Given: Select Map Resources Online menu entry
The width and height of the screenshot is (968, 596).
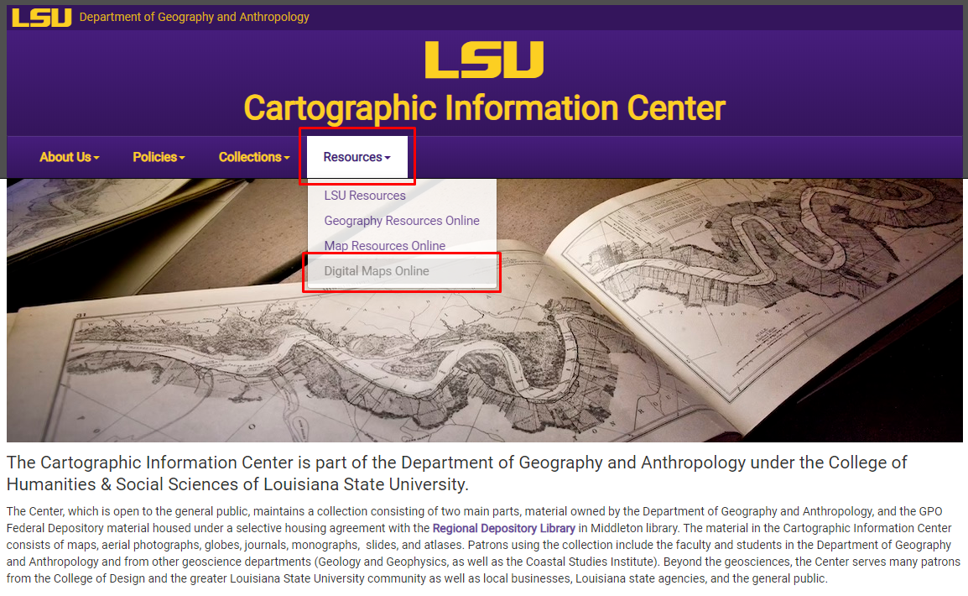Looking at the screenshot, I should coord(385,246).
